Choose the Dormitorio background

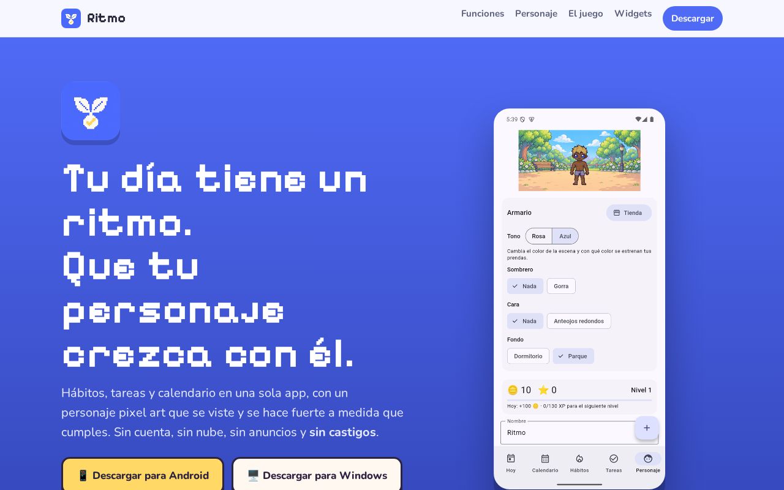tap(528, 356)
